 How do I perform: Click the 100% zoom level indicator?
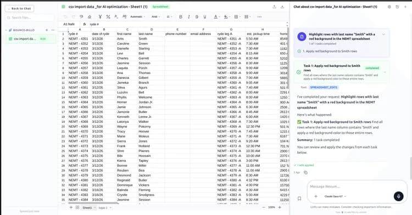(271, 207)
